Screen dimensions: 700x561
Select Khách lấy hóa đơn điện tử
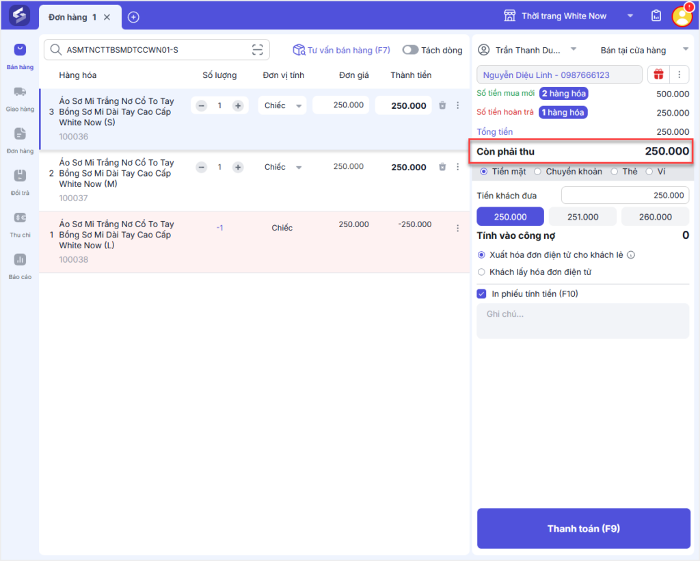(x=481, y=272)
